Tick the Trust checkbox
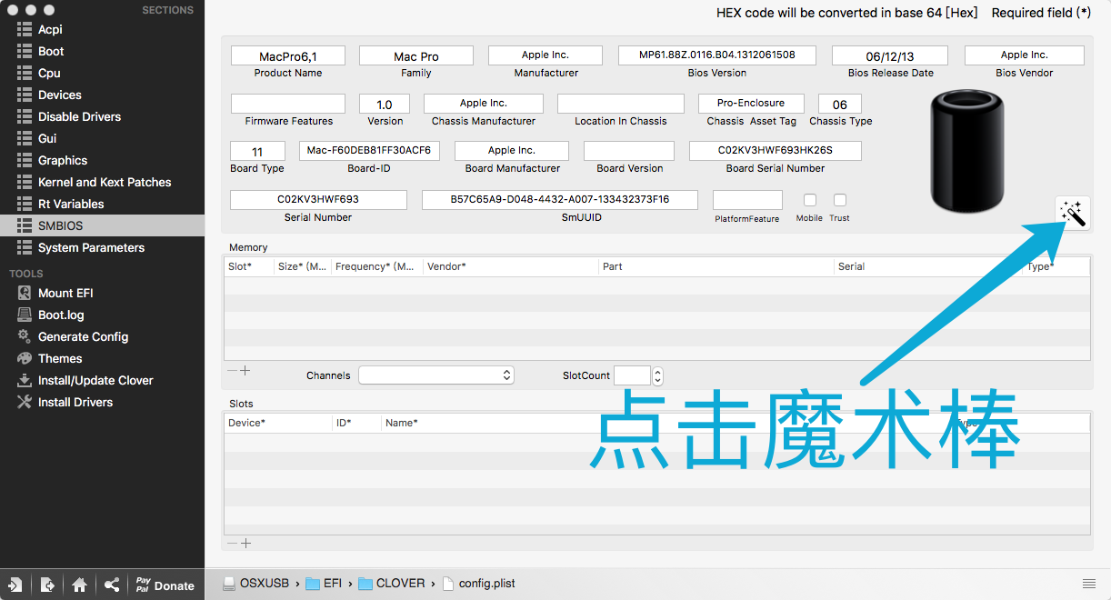 (840, 200)
